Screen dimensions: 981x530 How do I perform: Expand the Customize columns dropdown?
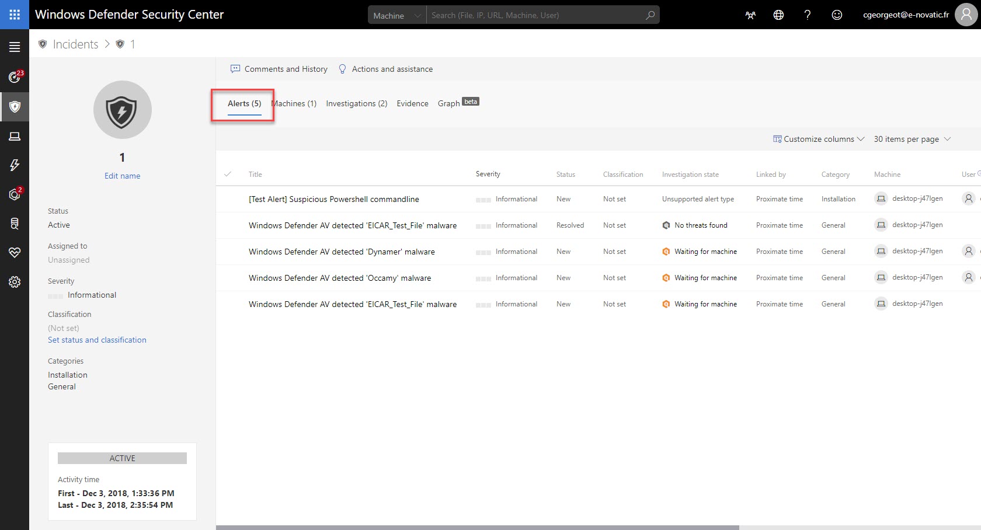click(818, 139)
